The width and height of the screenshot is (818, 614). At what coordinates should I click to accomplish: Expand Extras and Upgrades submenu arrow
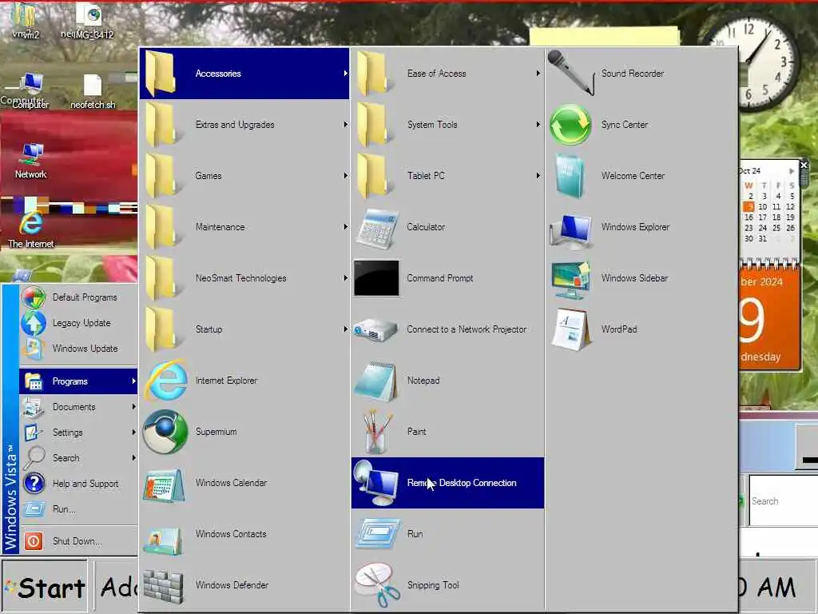tap(345, 124)
